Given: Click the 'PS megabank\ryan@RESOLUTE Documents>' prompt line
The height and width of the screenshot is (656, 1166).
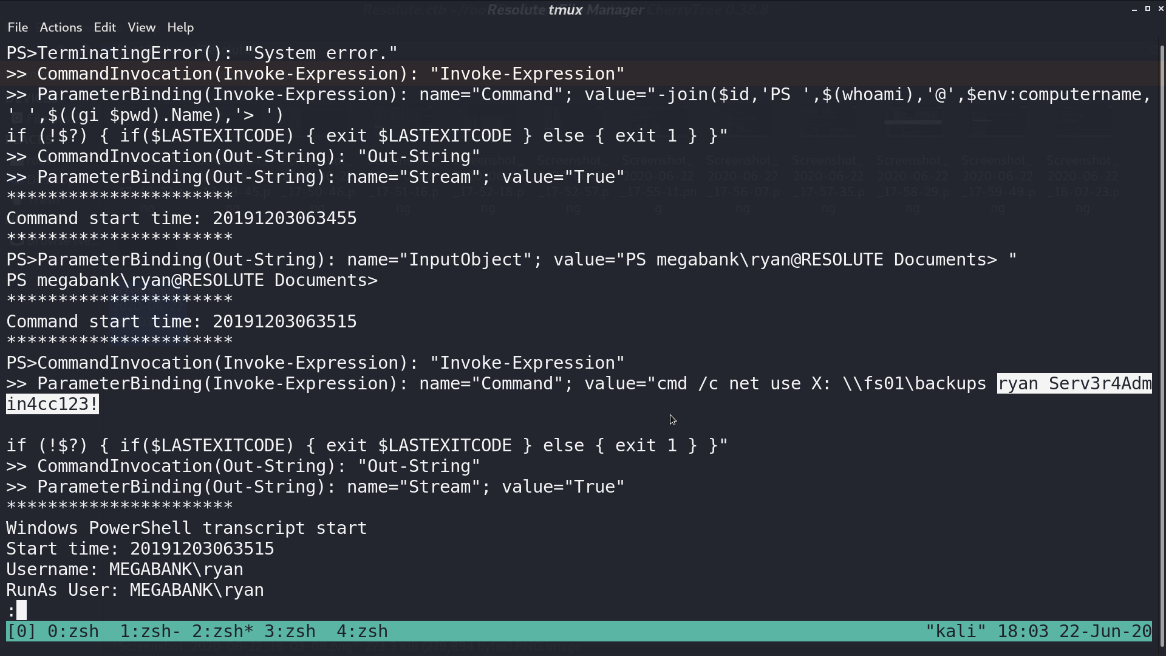Looking at the screenshot, I should click(x=192, y=281).
